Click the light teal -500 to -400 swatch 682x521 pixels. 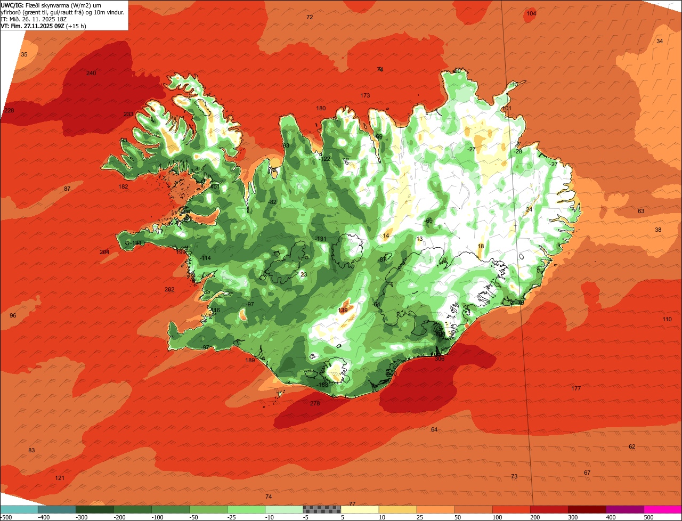19,509
